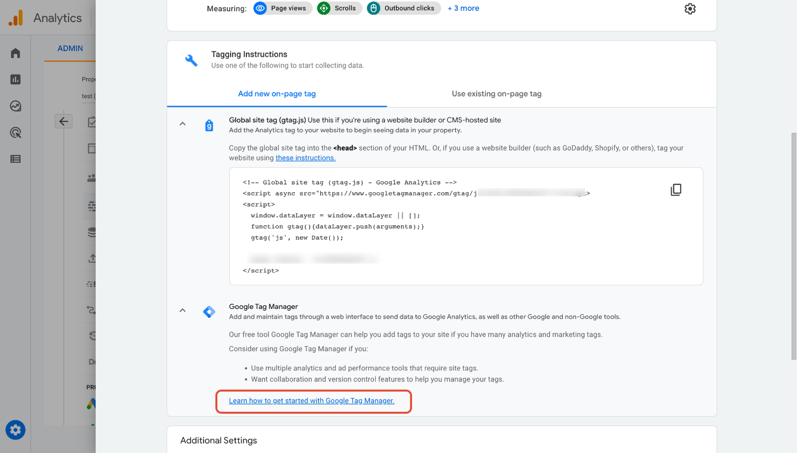
Task: Open Reports bar chart icon in sidebar
Action: click(x=15, y=80)
